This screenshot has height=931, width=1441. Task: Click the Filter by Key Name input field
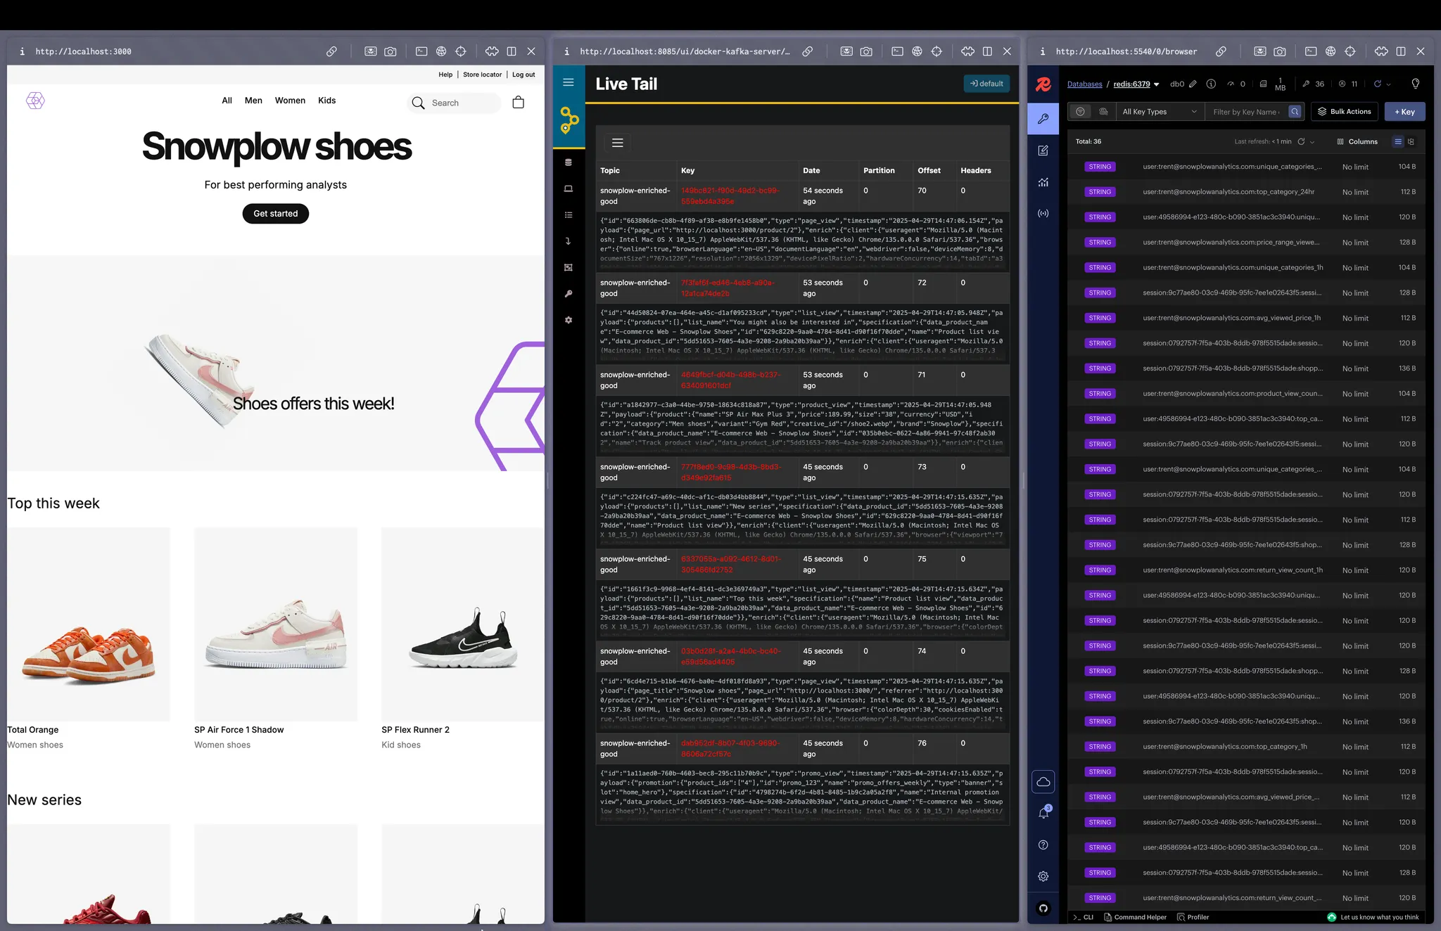(x=1245, y=112)
